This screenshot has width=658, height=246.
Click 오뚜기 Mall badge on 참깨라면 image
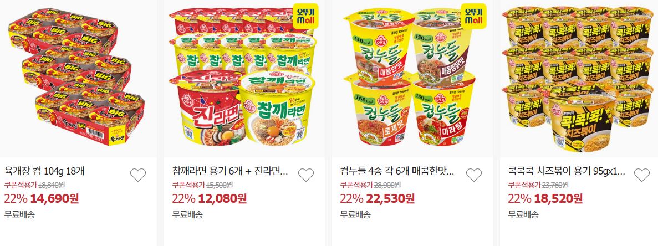point(305,16)
